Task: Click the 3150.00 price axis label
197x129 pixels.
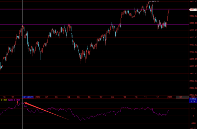Action: [193, 45]
